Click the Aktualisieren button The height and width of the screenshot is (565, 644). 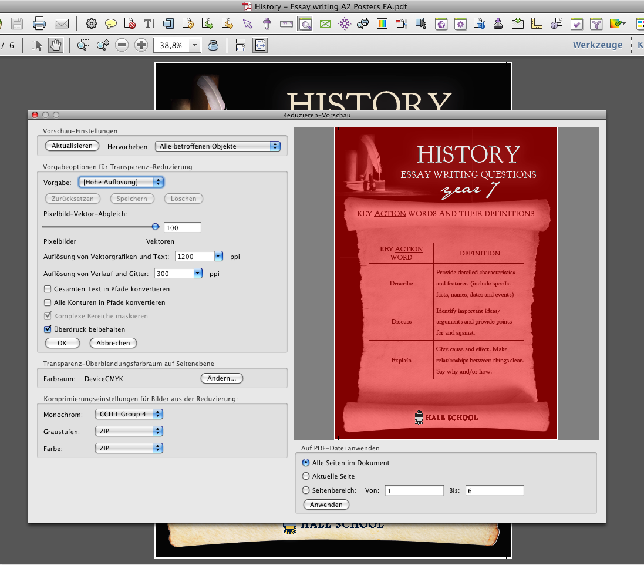72,146
